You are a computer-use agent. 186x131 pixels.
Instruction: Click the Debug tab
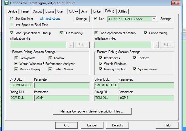(x=110, y=11)
